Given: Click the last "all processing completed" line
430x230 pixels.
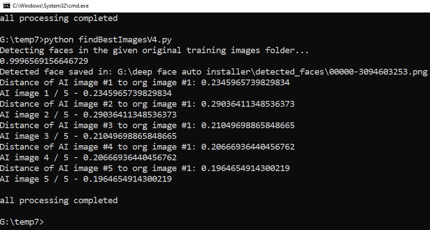Looking at the screenshot, I should (59, 201).
